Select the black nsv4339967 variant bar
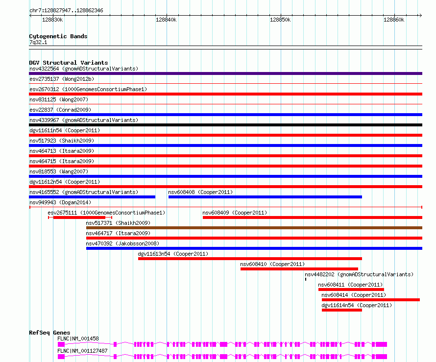Image resolution: width=436 pixels, height=362 pixels. (x=225, y=125)
